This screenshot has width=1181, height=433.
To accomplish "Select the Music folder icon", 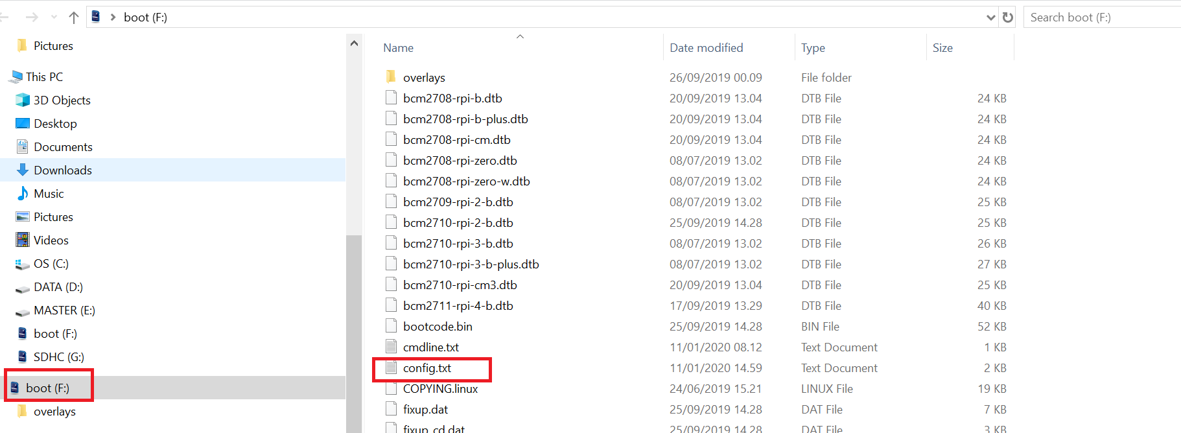I will coord(23,193).
